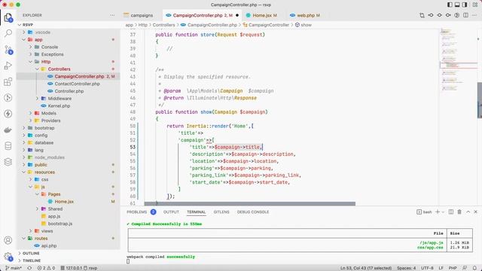This screenshot has width=482, height=271.
Task: Open the Accounts menu icon
Action: (x=8, y=240)
